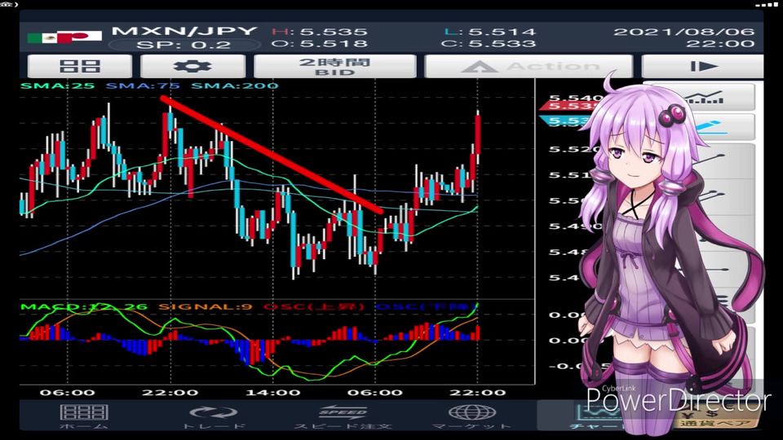
Task: Select the MXN/JPY pair title
Action: [x=184, y=30]
